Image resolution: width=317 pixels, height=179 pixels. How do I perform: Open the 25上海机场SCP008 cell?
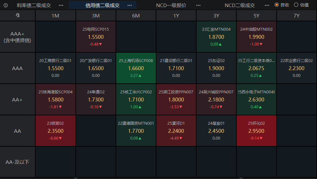coord(136,68)
